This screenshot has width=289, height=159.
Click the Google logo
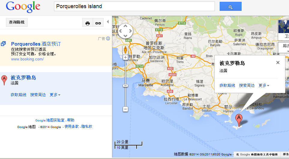[23, 7]
